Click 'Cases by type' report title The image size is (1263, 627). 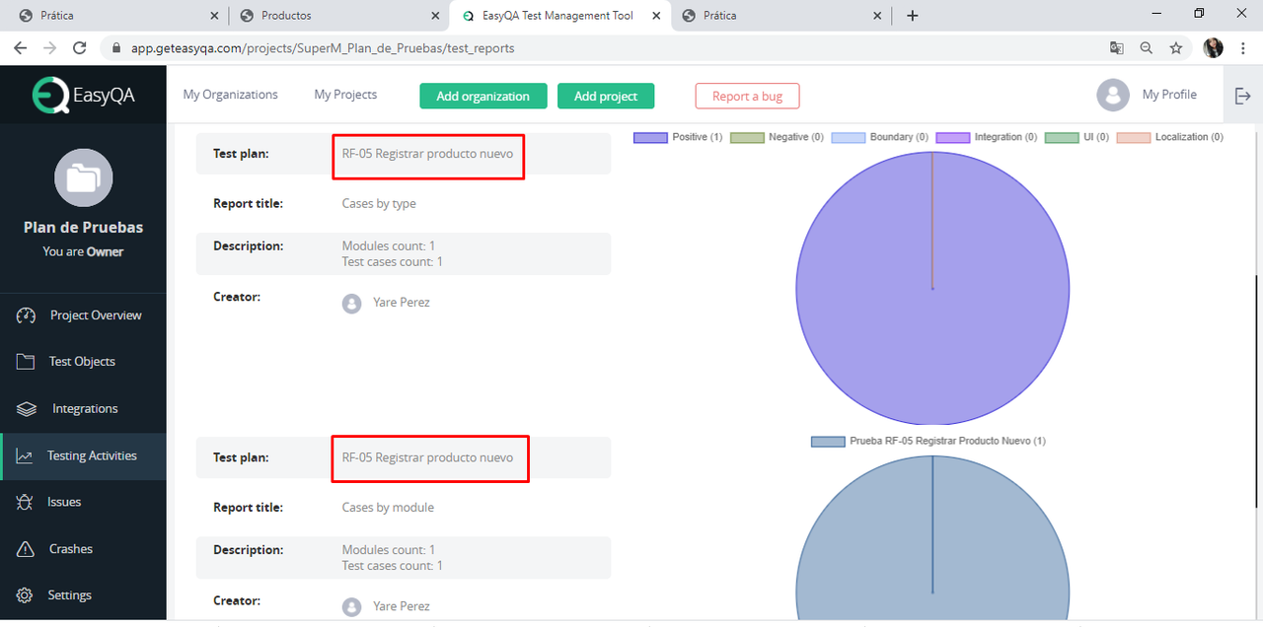click(x=379, y=204)
